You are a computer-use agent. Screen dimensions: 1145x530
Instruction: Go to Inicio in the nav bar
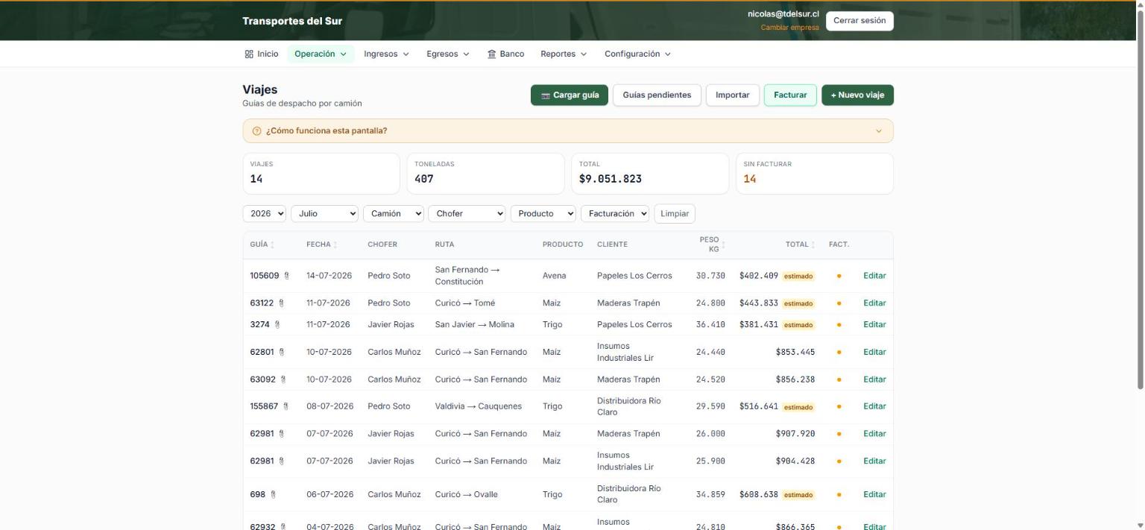(x=262, y=54)
